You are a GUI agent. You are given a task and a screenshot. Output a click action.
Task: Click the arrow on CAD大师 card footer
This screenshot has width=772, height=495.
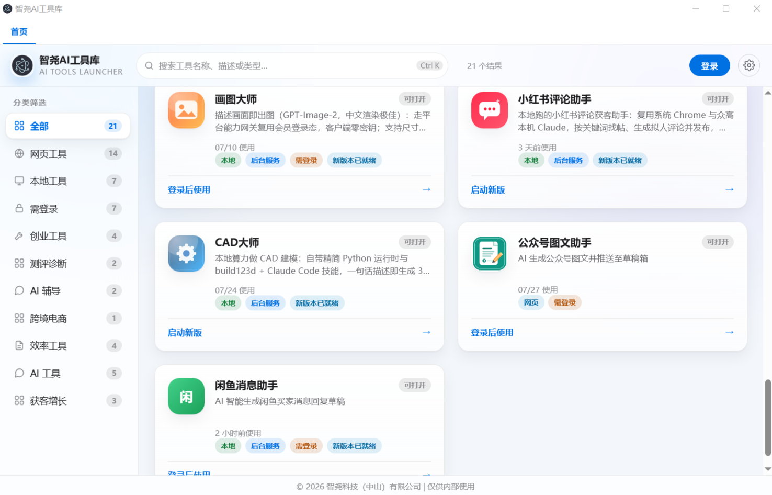tap(426, 332)
